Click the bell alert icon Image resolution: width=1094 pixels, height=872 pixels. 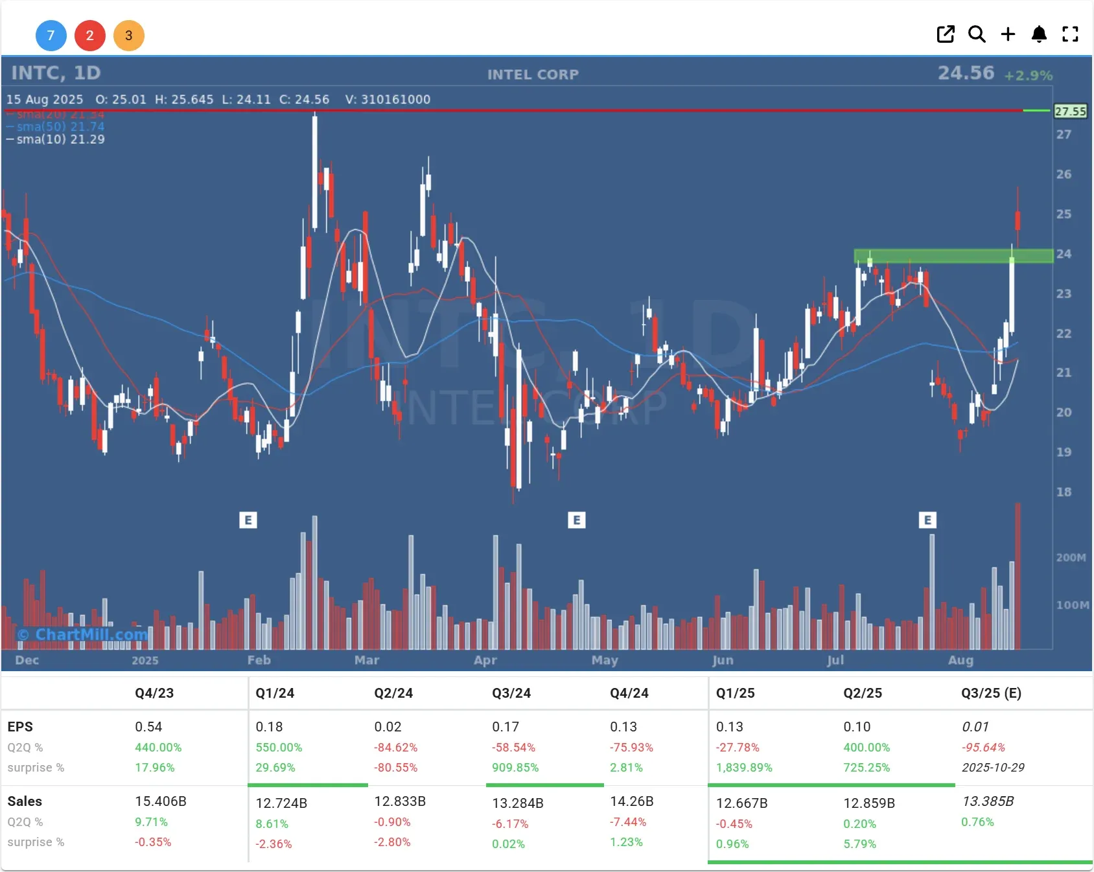1039,34
